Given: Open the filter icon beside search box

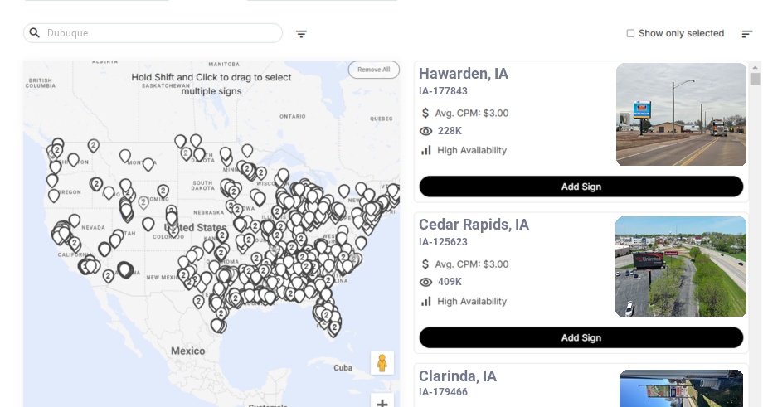Looking at the screenshot, I should (x=301, y=34).
